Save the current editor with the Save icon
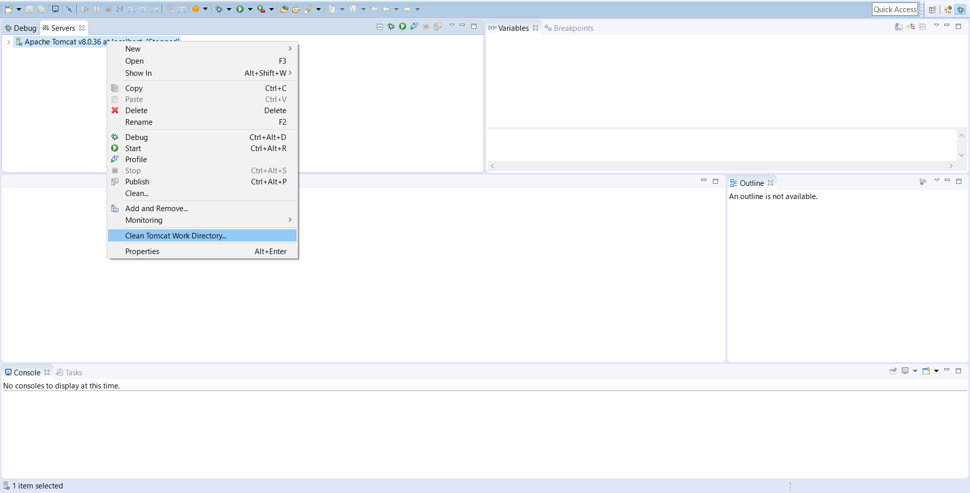 29,9
